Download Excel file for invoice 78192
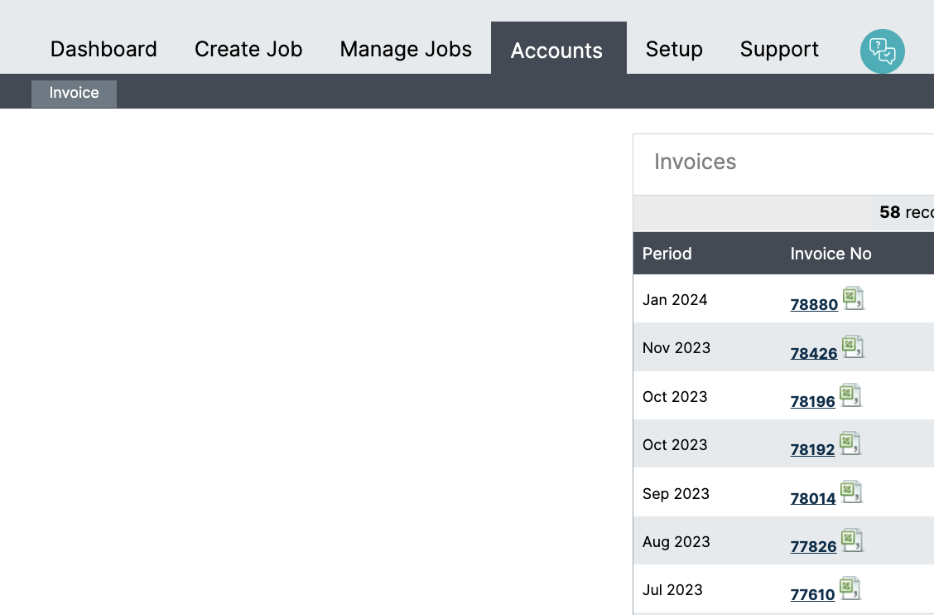Screen dimensions: 934x615 850,443
